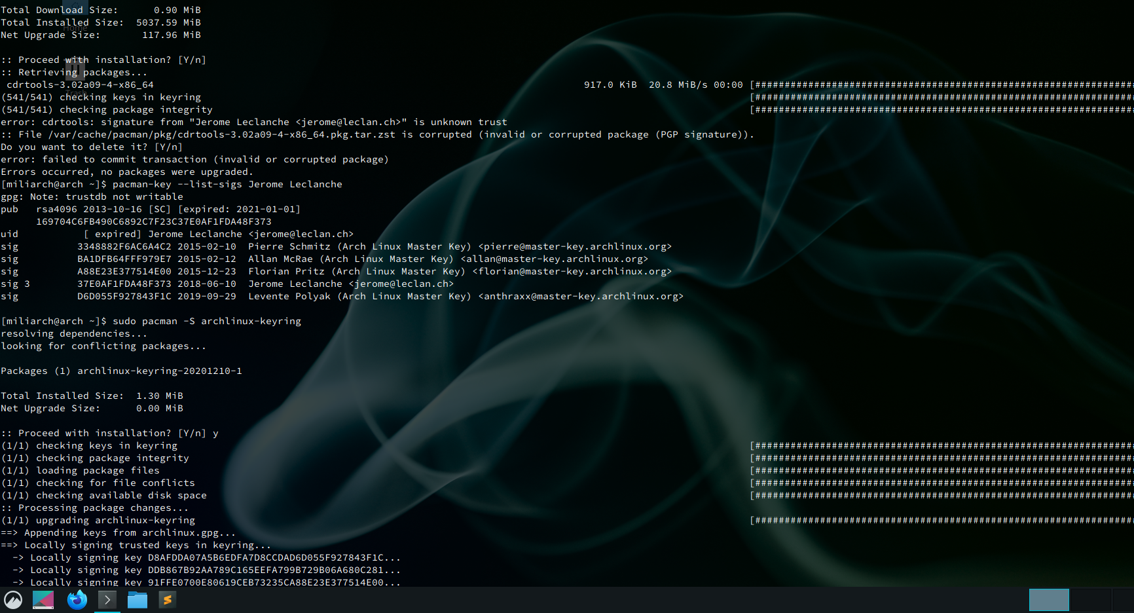Launch Firefox Developer Edition from taskbar
The width and height of the screenshot is (1134, 613).
[x=77, y=600]
